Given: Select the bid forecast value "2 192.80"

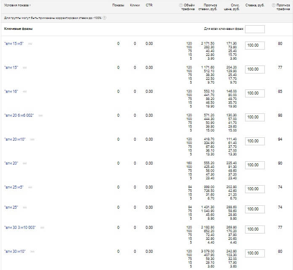Looking at the screenshot, I should coord(208,227).
